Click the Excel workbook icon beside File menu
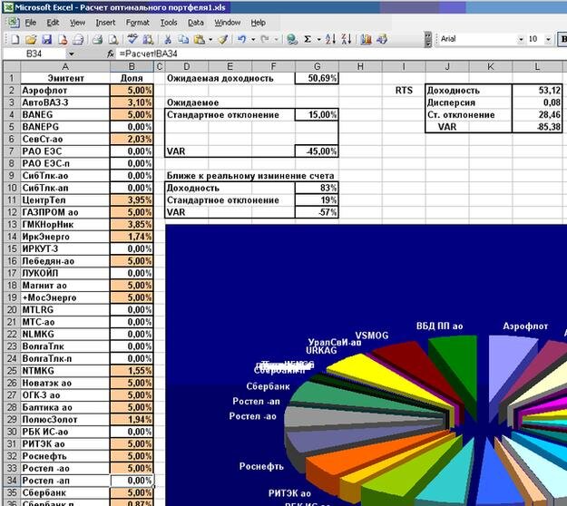Viewport: 567px width, 506px height. pyautogui.click(x=14, y=23)
